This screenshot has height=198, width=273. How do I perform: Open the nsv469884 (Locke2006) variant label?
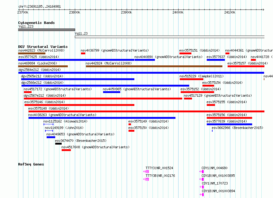[38, 63]
